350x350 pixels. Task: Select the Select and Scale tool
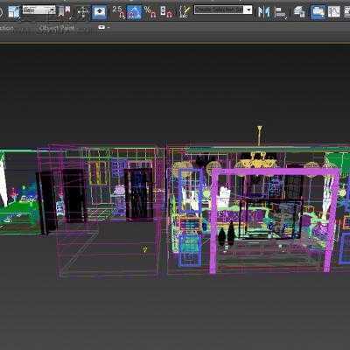click(13, 11)
